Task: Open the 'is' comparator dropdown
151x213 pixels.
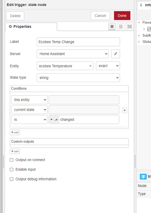Action: (x=29, y=120)
